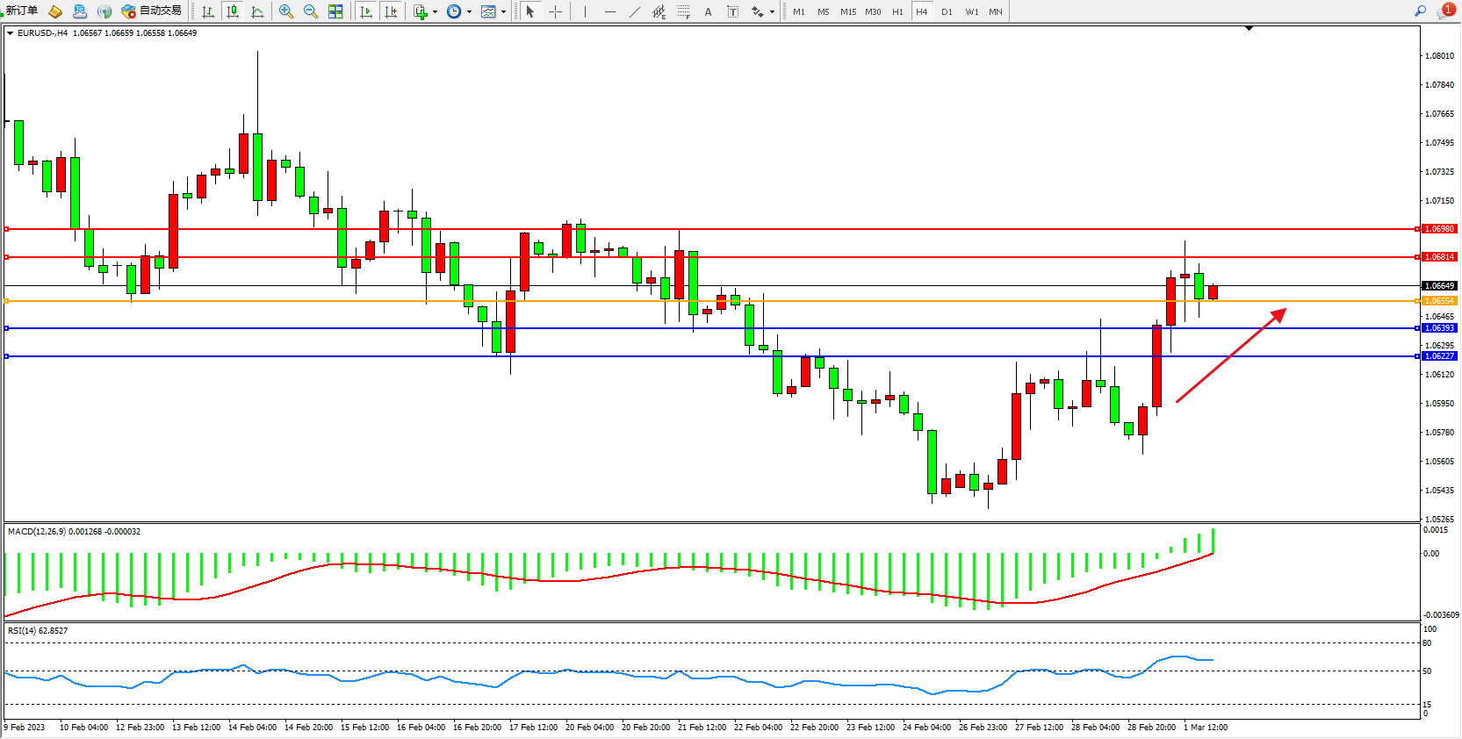Open the indicators list dropdown arrow

tap(435, 12)
